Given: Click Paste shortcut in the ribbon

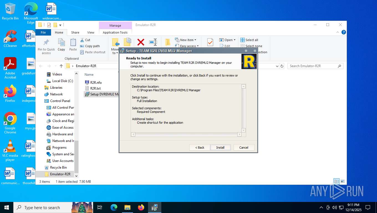Looking at the screenshot, I should [x=93, y=52].
